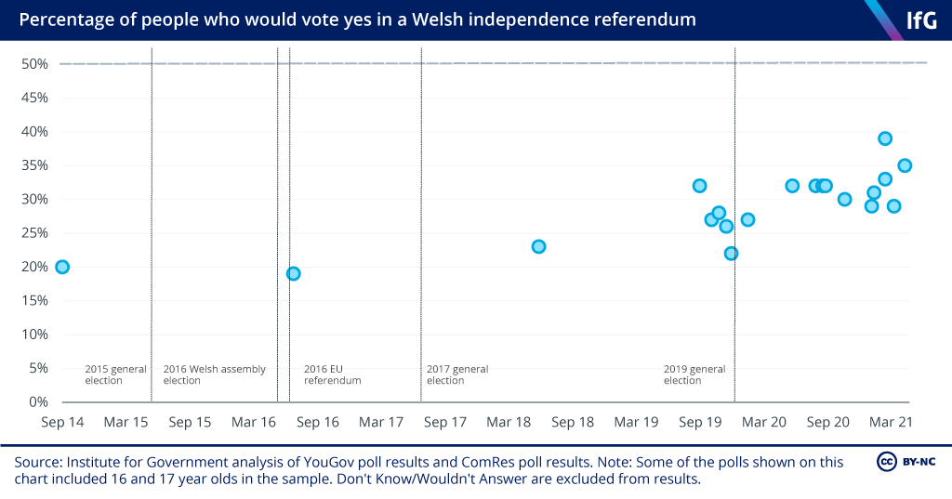Click the Mar 21 x-axis label
Screen dimensions: 952x499
pyautogui.click(x=891, y=422)
